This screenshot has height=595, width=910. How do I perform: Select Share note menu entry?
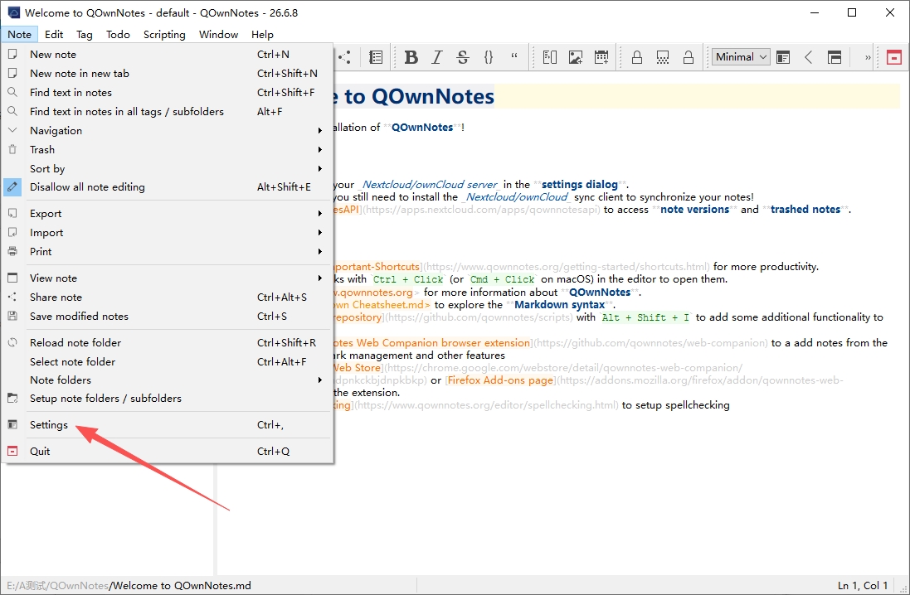coord(167,297)
